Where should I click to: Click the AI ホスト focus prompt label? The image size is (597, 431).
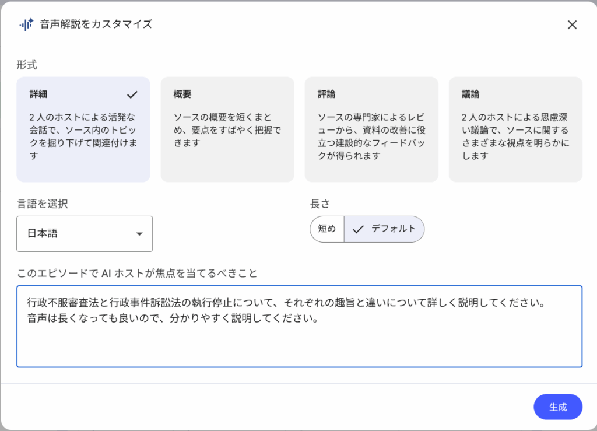tap(137, 273)
